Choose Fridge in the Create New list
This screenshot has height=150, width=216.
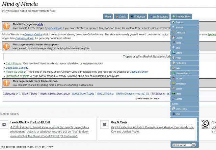coord(178,58)
